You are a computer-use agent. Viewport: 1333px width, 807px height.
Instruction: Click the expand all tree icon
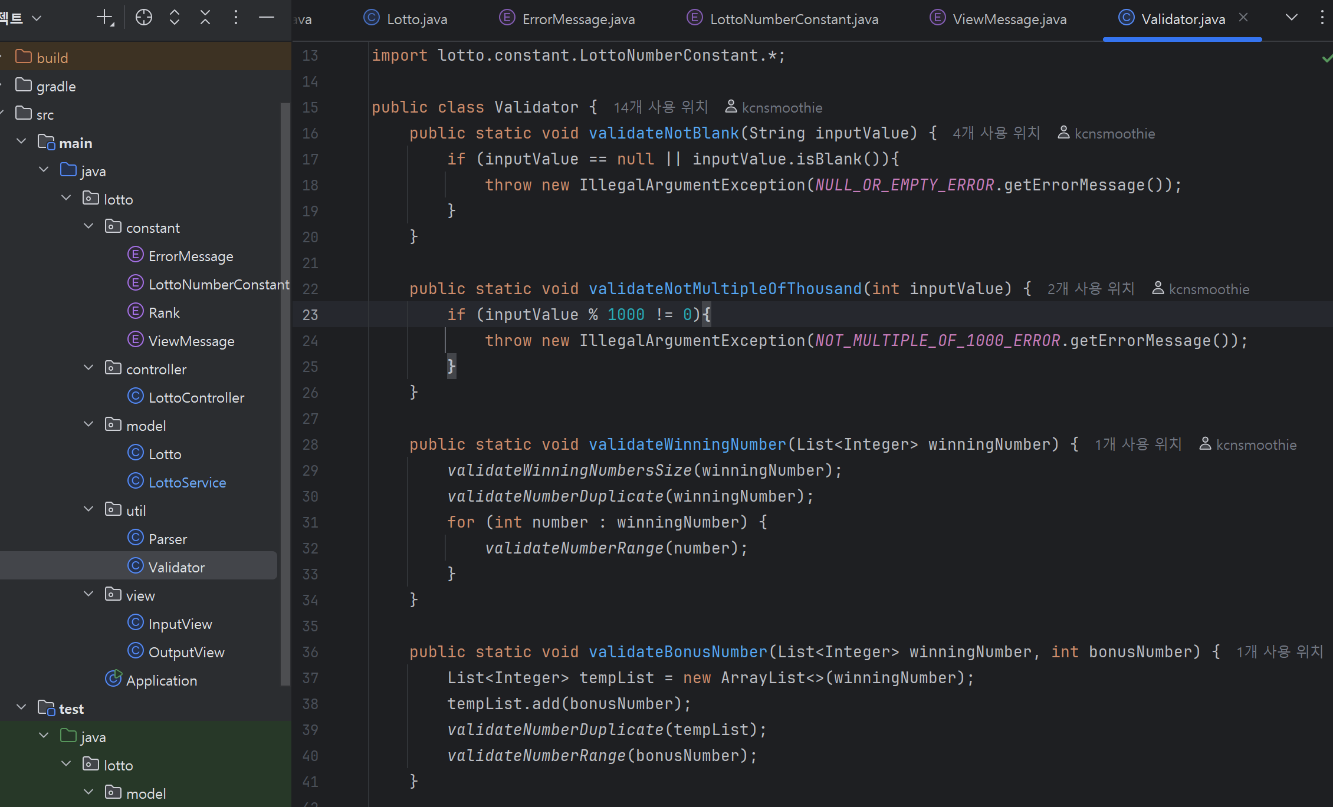174,18
